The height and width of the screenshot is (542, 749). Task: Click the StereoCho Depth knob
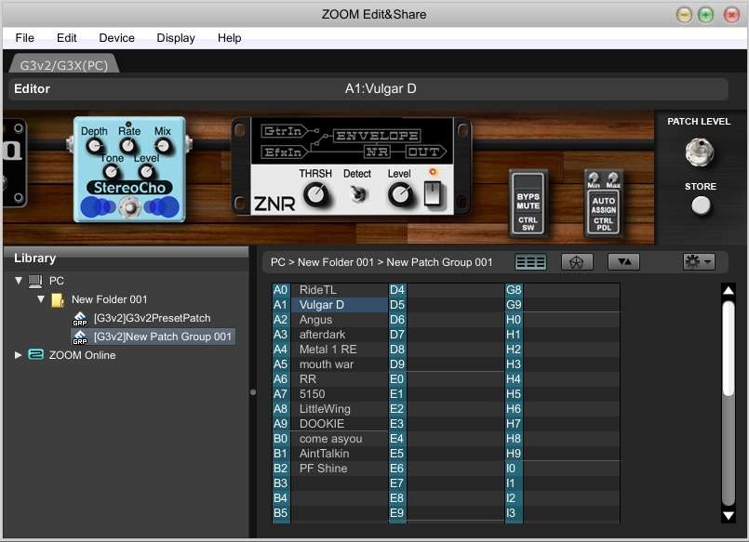click(95, 146)
